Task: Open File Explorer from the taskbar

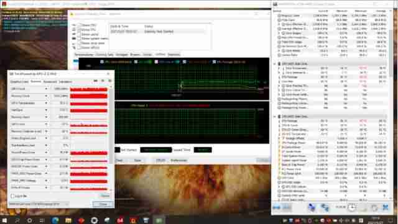Action: [x=68, y=220]
